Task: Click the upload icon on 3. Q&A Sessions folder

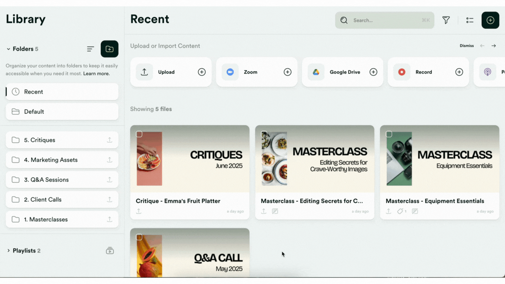Action: tap(110, 179)
